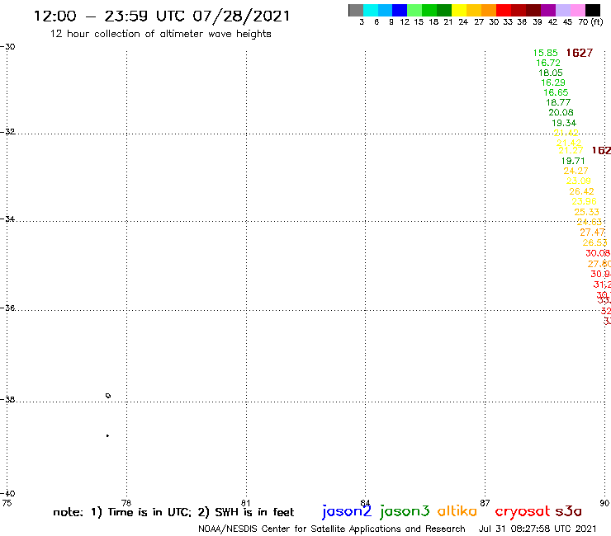This screenshot has width=611, height=536.
Task: Click the wave height value 16.72
Action: click(x=548, y=63)
